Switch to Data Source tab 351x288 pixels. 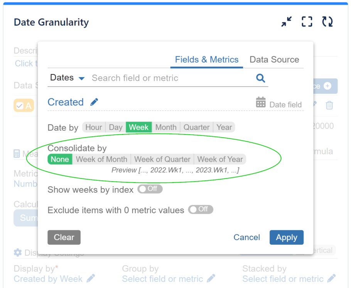point(274,59)
